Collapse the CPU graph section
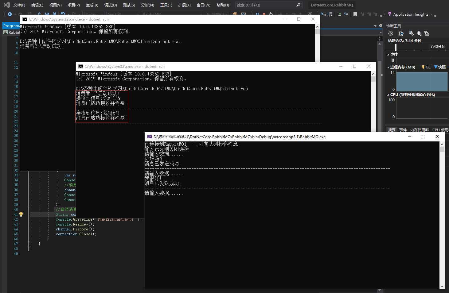This screenshot has width=449, height=293. [388, 95]
